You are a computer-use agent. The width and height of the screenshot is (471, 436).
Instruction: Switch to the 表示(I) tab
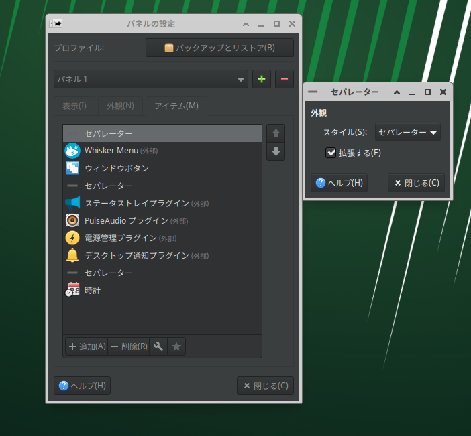pyautogui.click(x=74, y=106)
